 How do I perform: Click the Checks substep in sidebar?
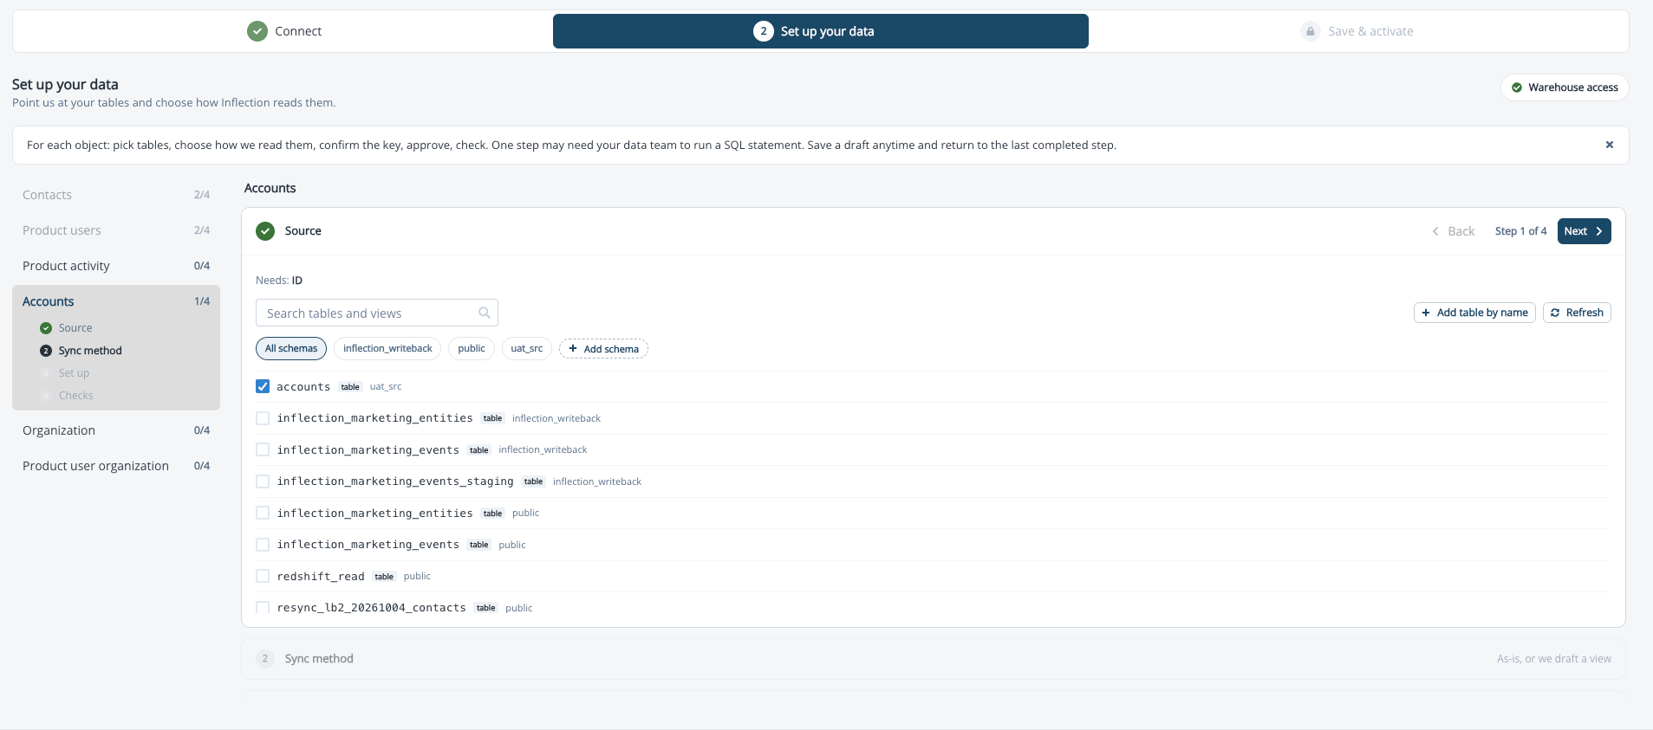tap(75, 396)
